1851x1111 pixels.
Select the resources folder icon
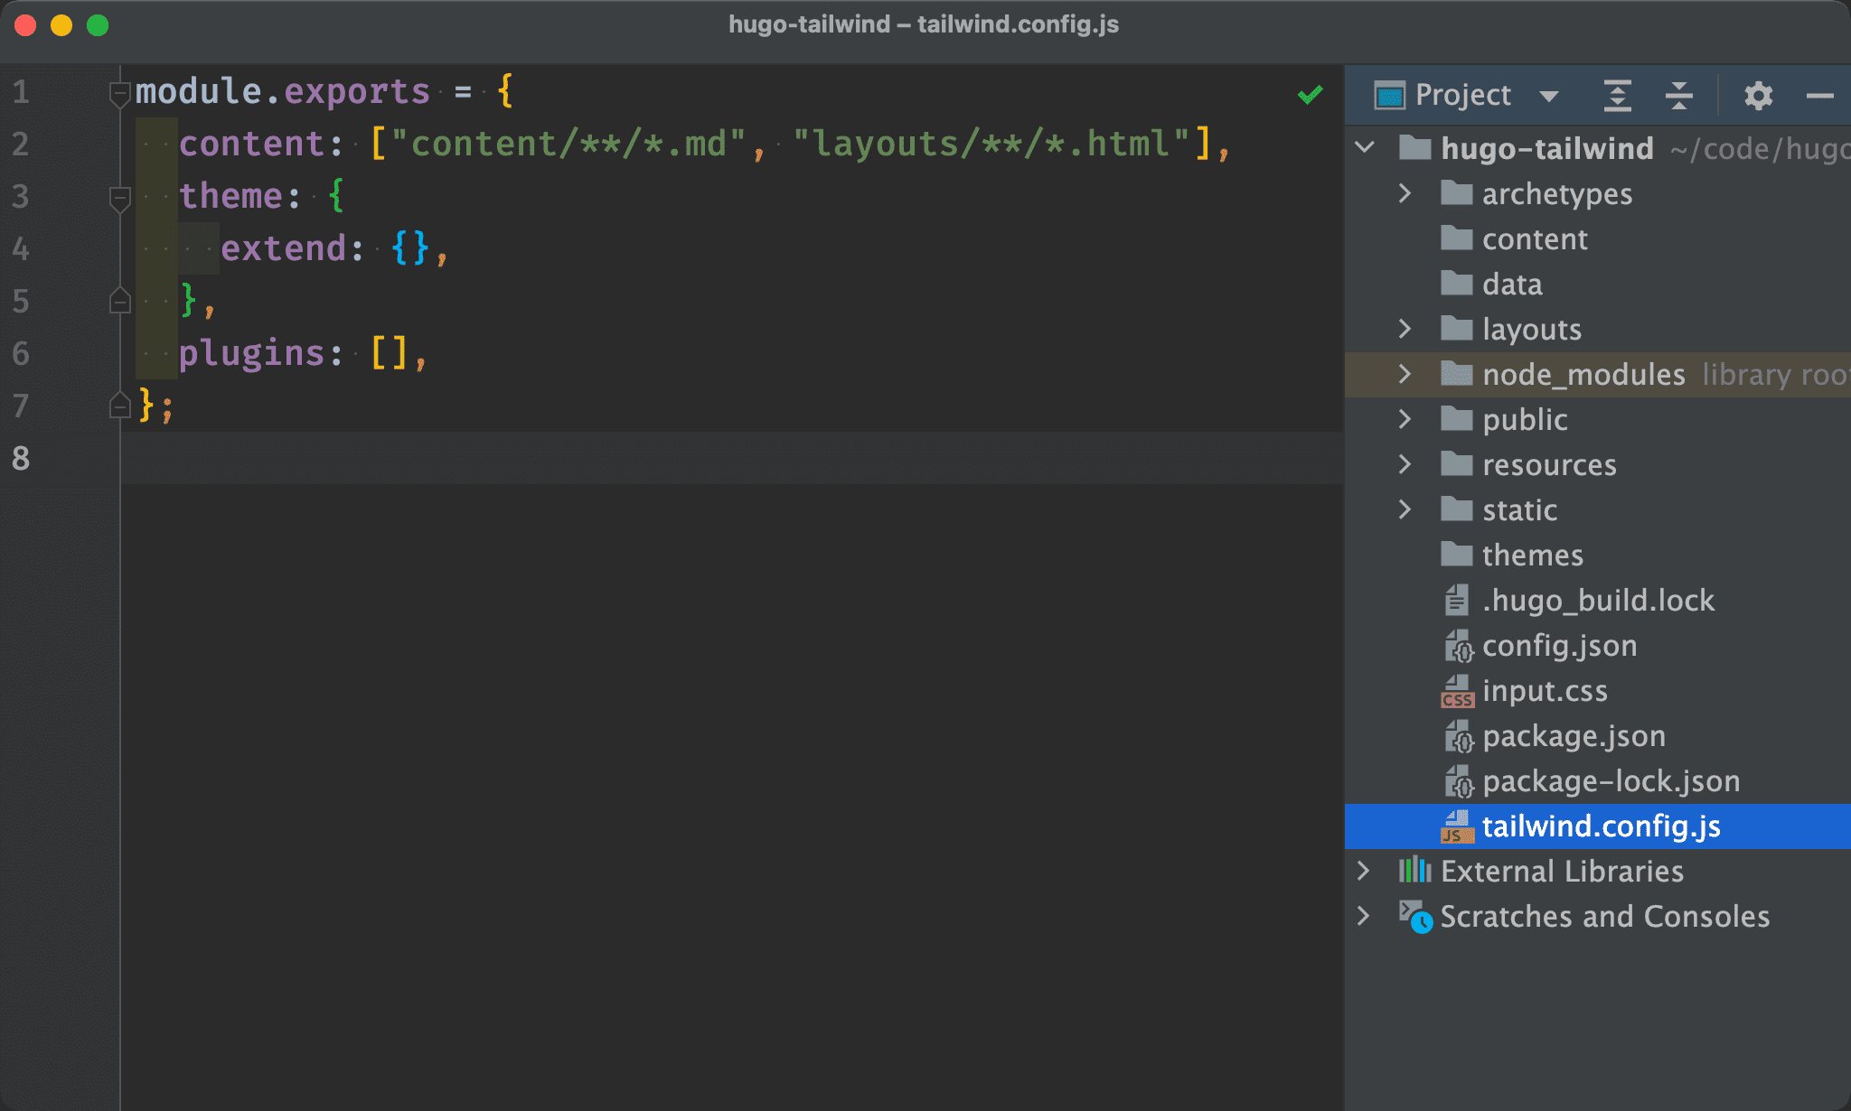(x=1456, y=463)
